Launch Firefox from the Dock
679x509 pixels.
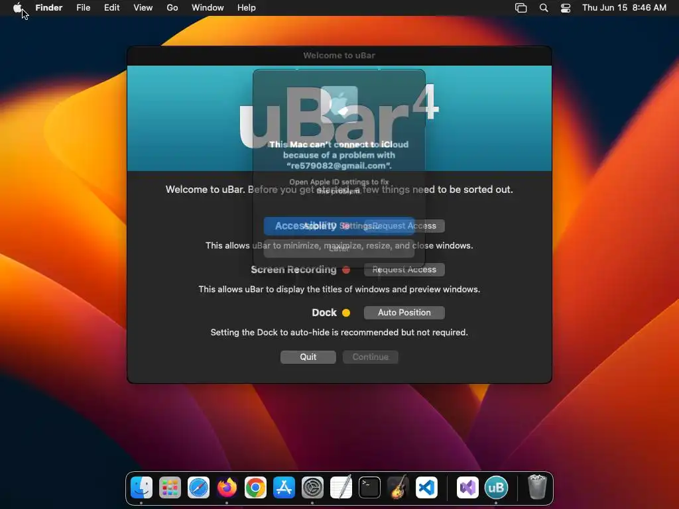coord(227,488)
